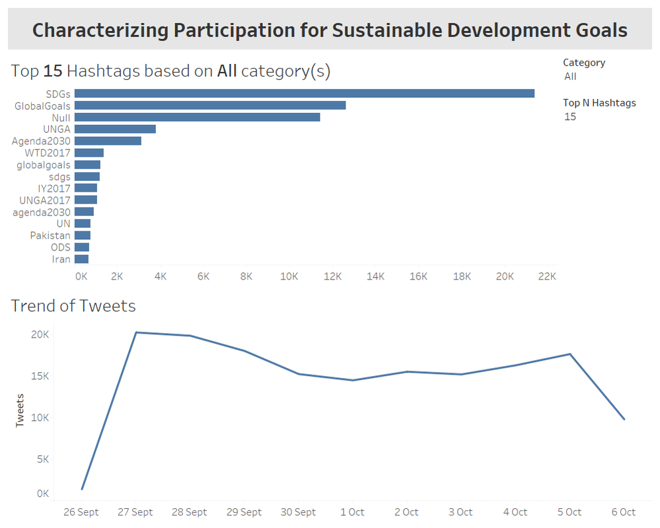Open the Category filter set to All

[570, 77]
